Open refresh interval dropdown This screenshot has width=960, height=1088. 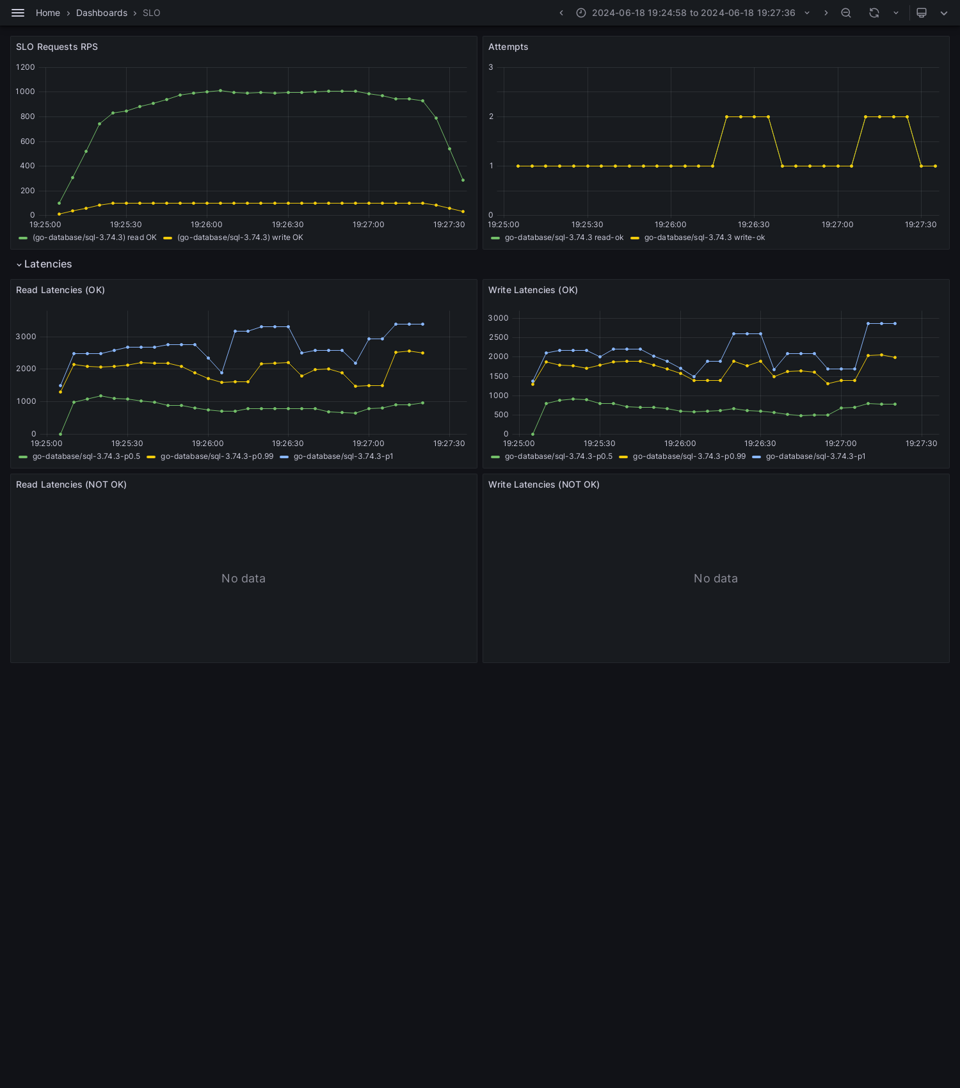click(896, 13)
